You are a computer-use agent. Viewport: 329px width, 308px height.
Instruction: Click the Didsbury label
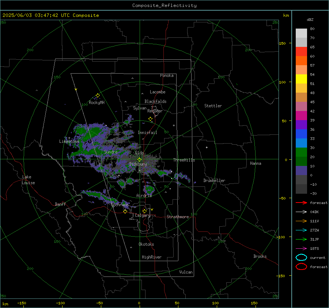pos(138,164)
